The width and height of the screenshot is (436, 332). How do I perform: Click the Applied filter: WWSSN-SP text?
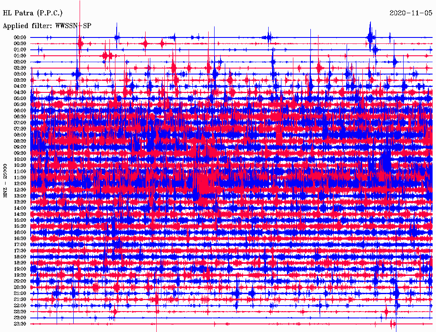(47, 26)
